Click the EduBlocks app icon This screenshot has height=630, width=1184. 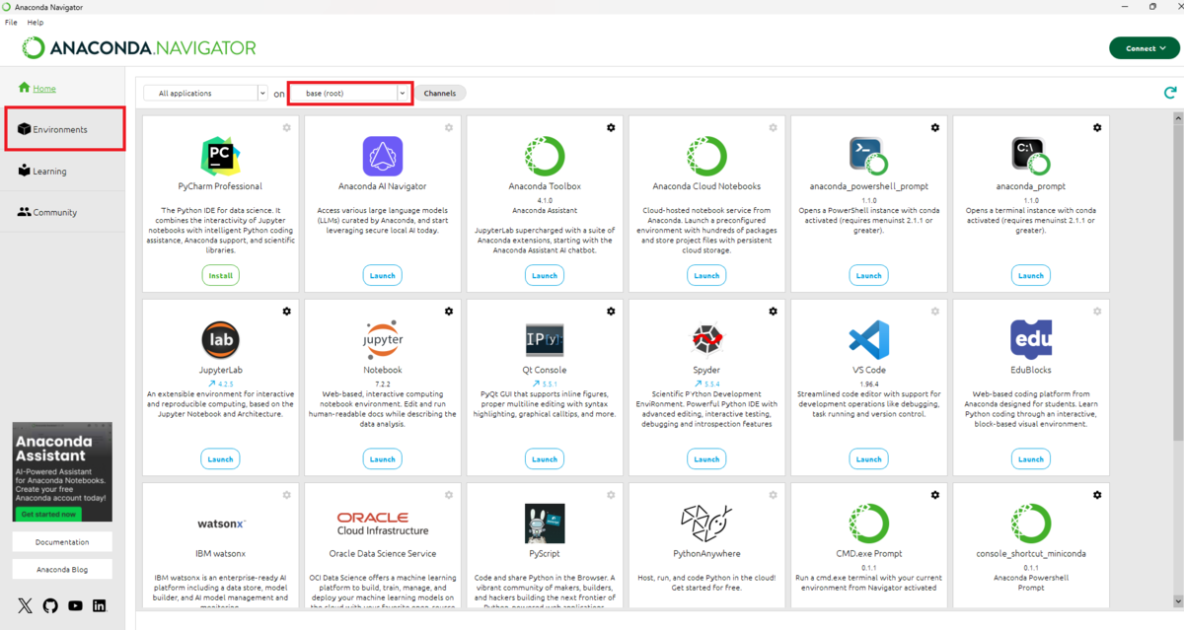click(x=1031, y=340)
